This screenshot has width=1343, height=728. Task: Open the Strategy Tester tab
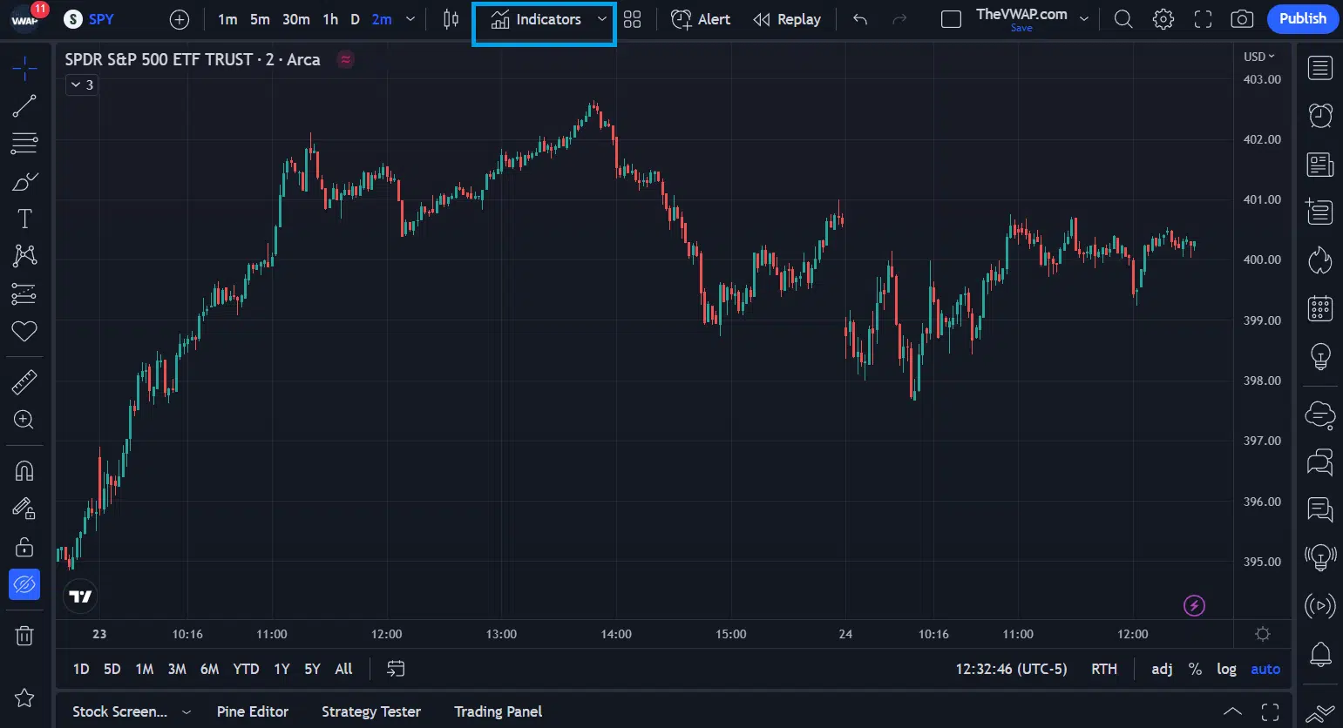pyautogui.click(x=371, y=711)
